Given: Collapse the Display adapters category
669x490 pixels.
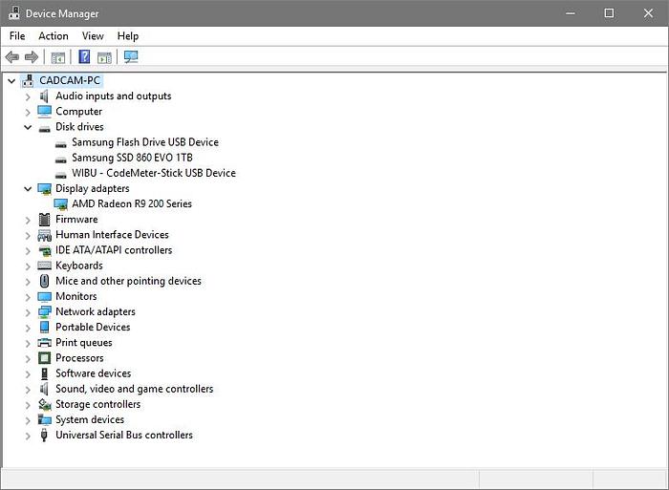Looking at the screenshot, I should (x=28, y=189).
